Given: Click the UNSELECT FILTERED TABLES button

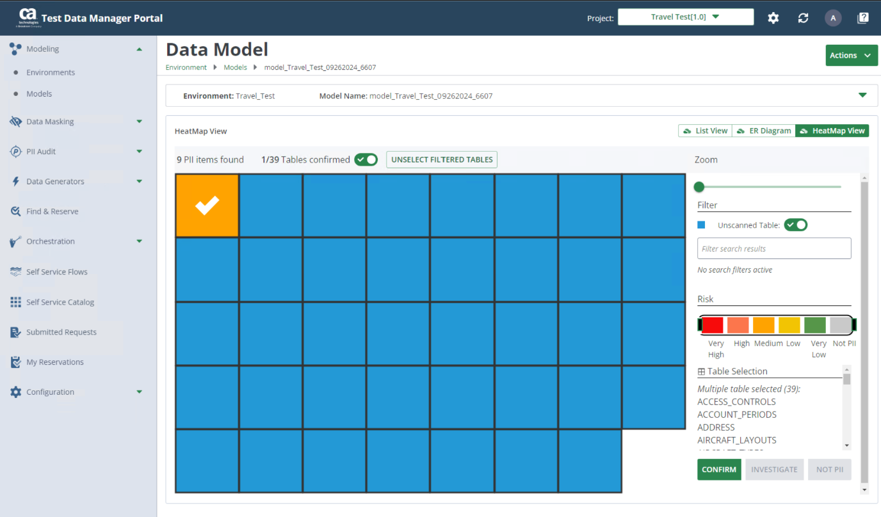Looking at the screenshot, I should [x=442, y=159].
